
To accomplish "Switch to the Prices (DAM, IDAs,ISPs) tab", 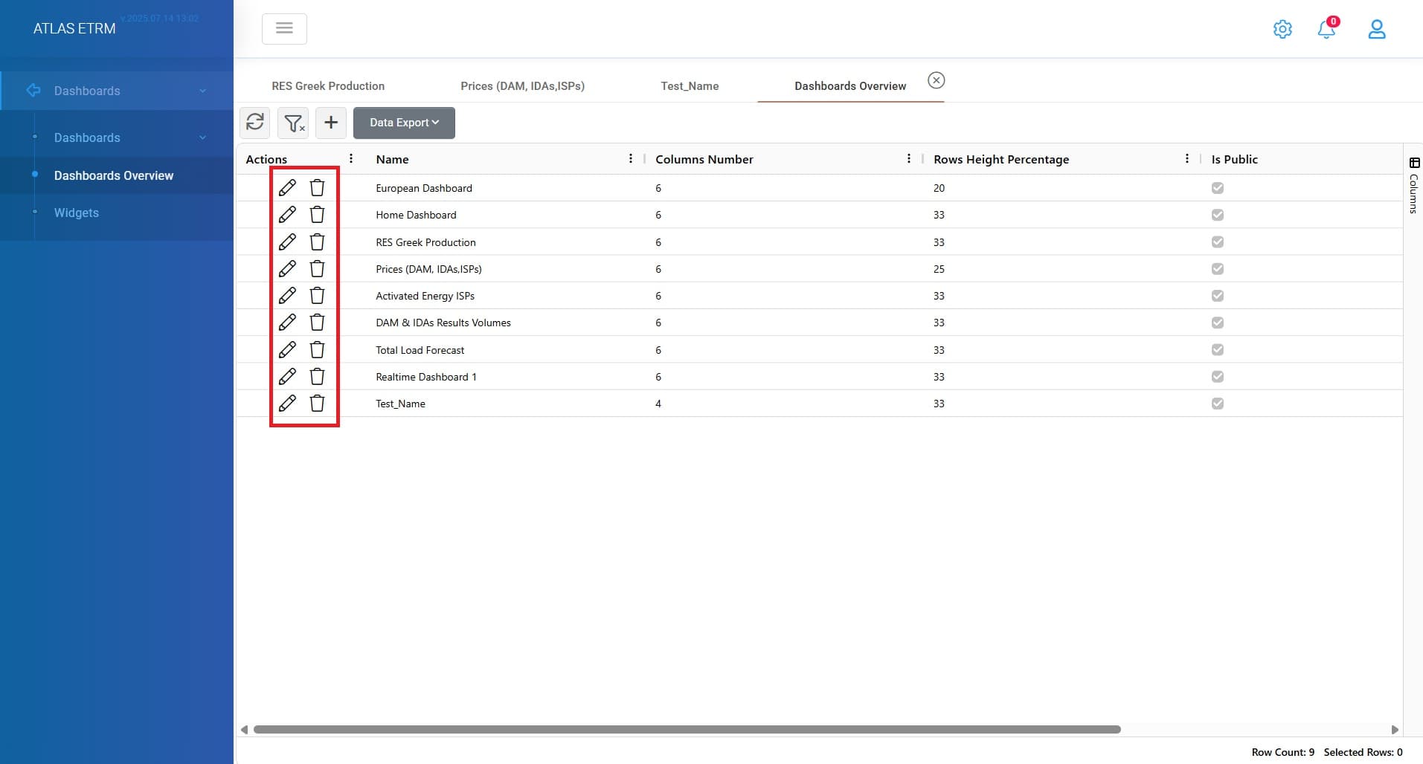I will 522,86.
